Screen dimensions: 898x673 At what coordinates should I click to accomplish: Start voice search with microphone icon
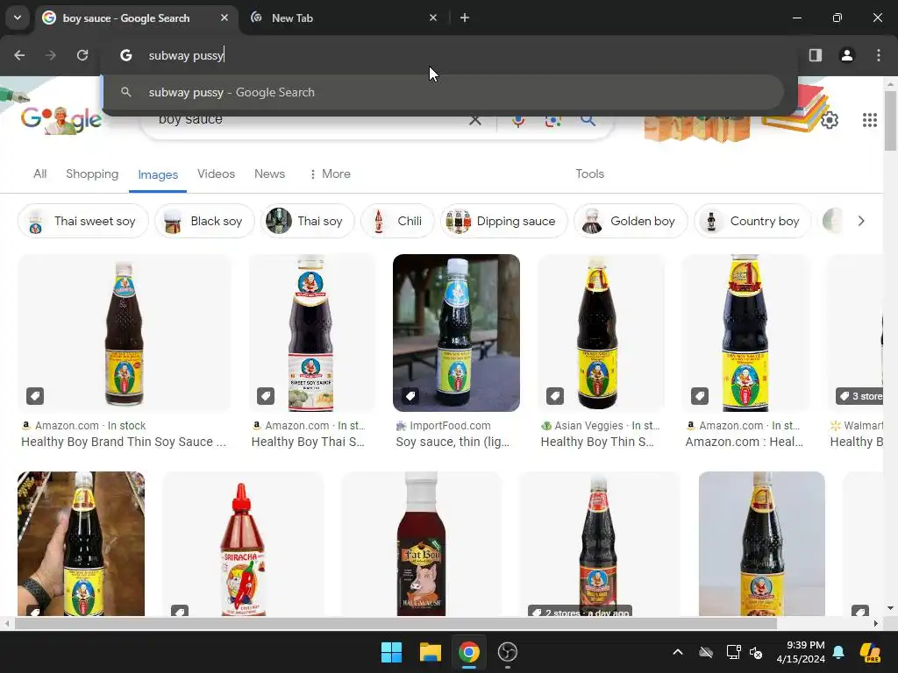[518, 121]
